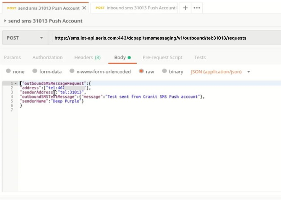This screenshot has width=293, height=224.
Task: Open a new request tab
Action: click(184, 7)
